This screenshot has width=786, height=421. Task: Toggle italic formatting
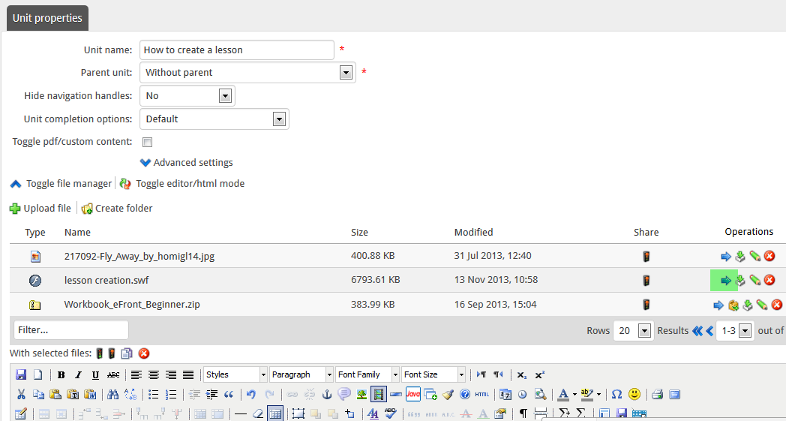coord(78,374)
